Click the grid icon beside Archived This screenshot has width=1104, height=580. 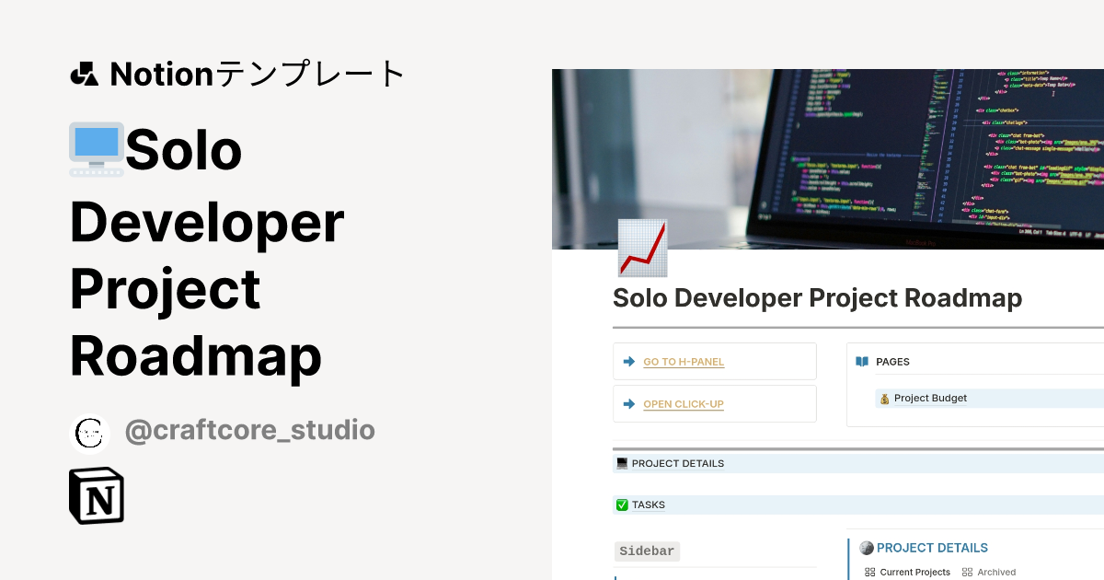(x=968, y=572)
